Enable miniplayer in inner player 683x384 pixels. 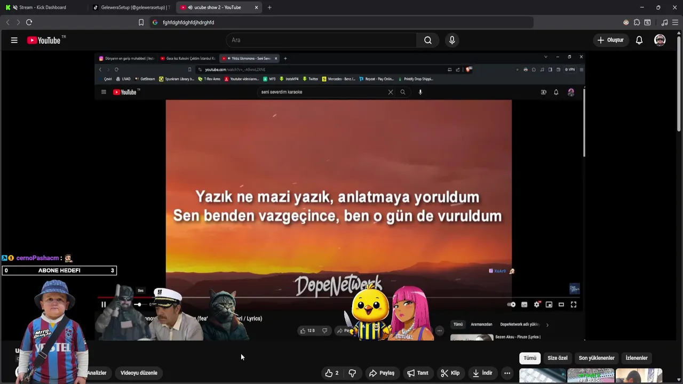click(x=549, y=305)
